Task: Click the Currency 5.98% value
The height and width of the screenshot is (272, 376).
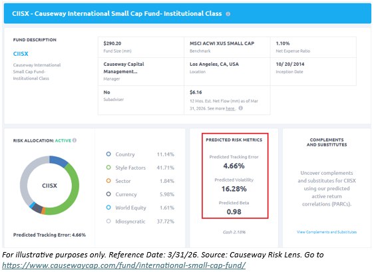Action: [167, 194]
